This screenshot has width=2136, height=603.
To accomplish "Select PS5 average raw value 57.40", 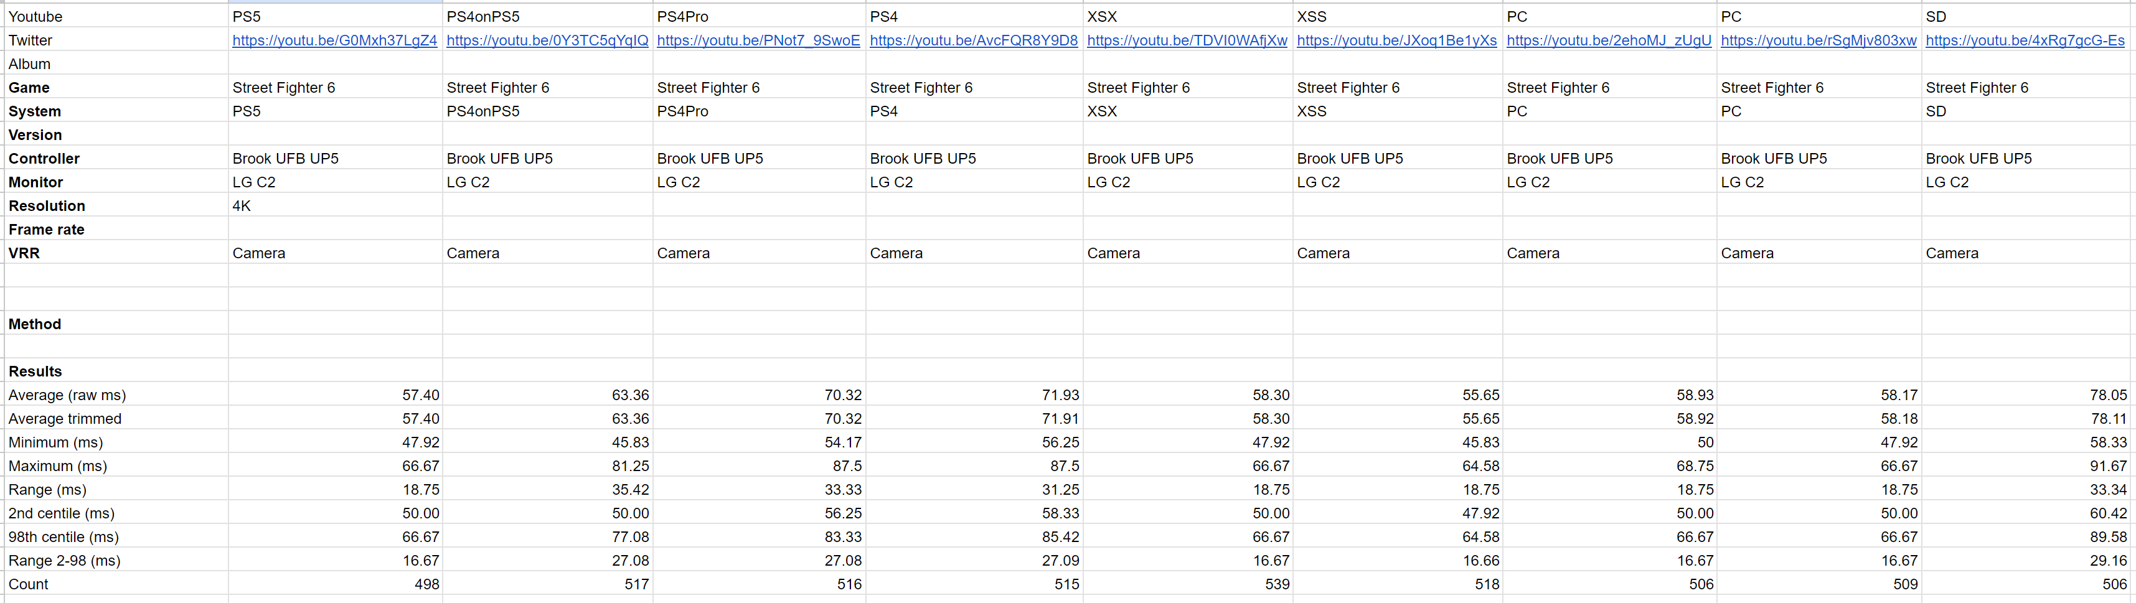I will (x=336, y=395).
